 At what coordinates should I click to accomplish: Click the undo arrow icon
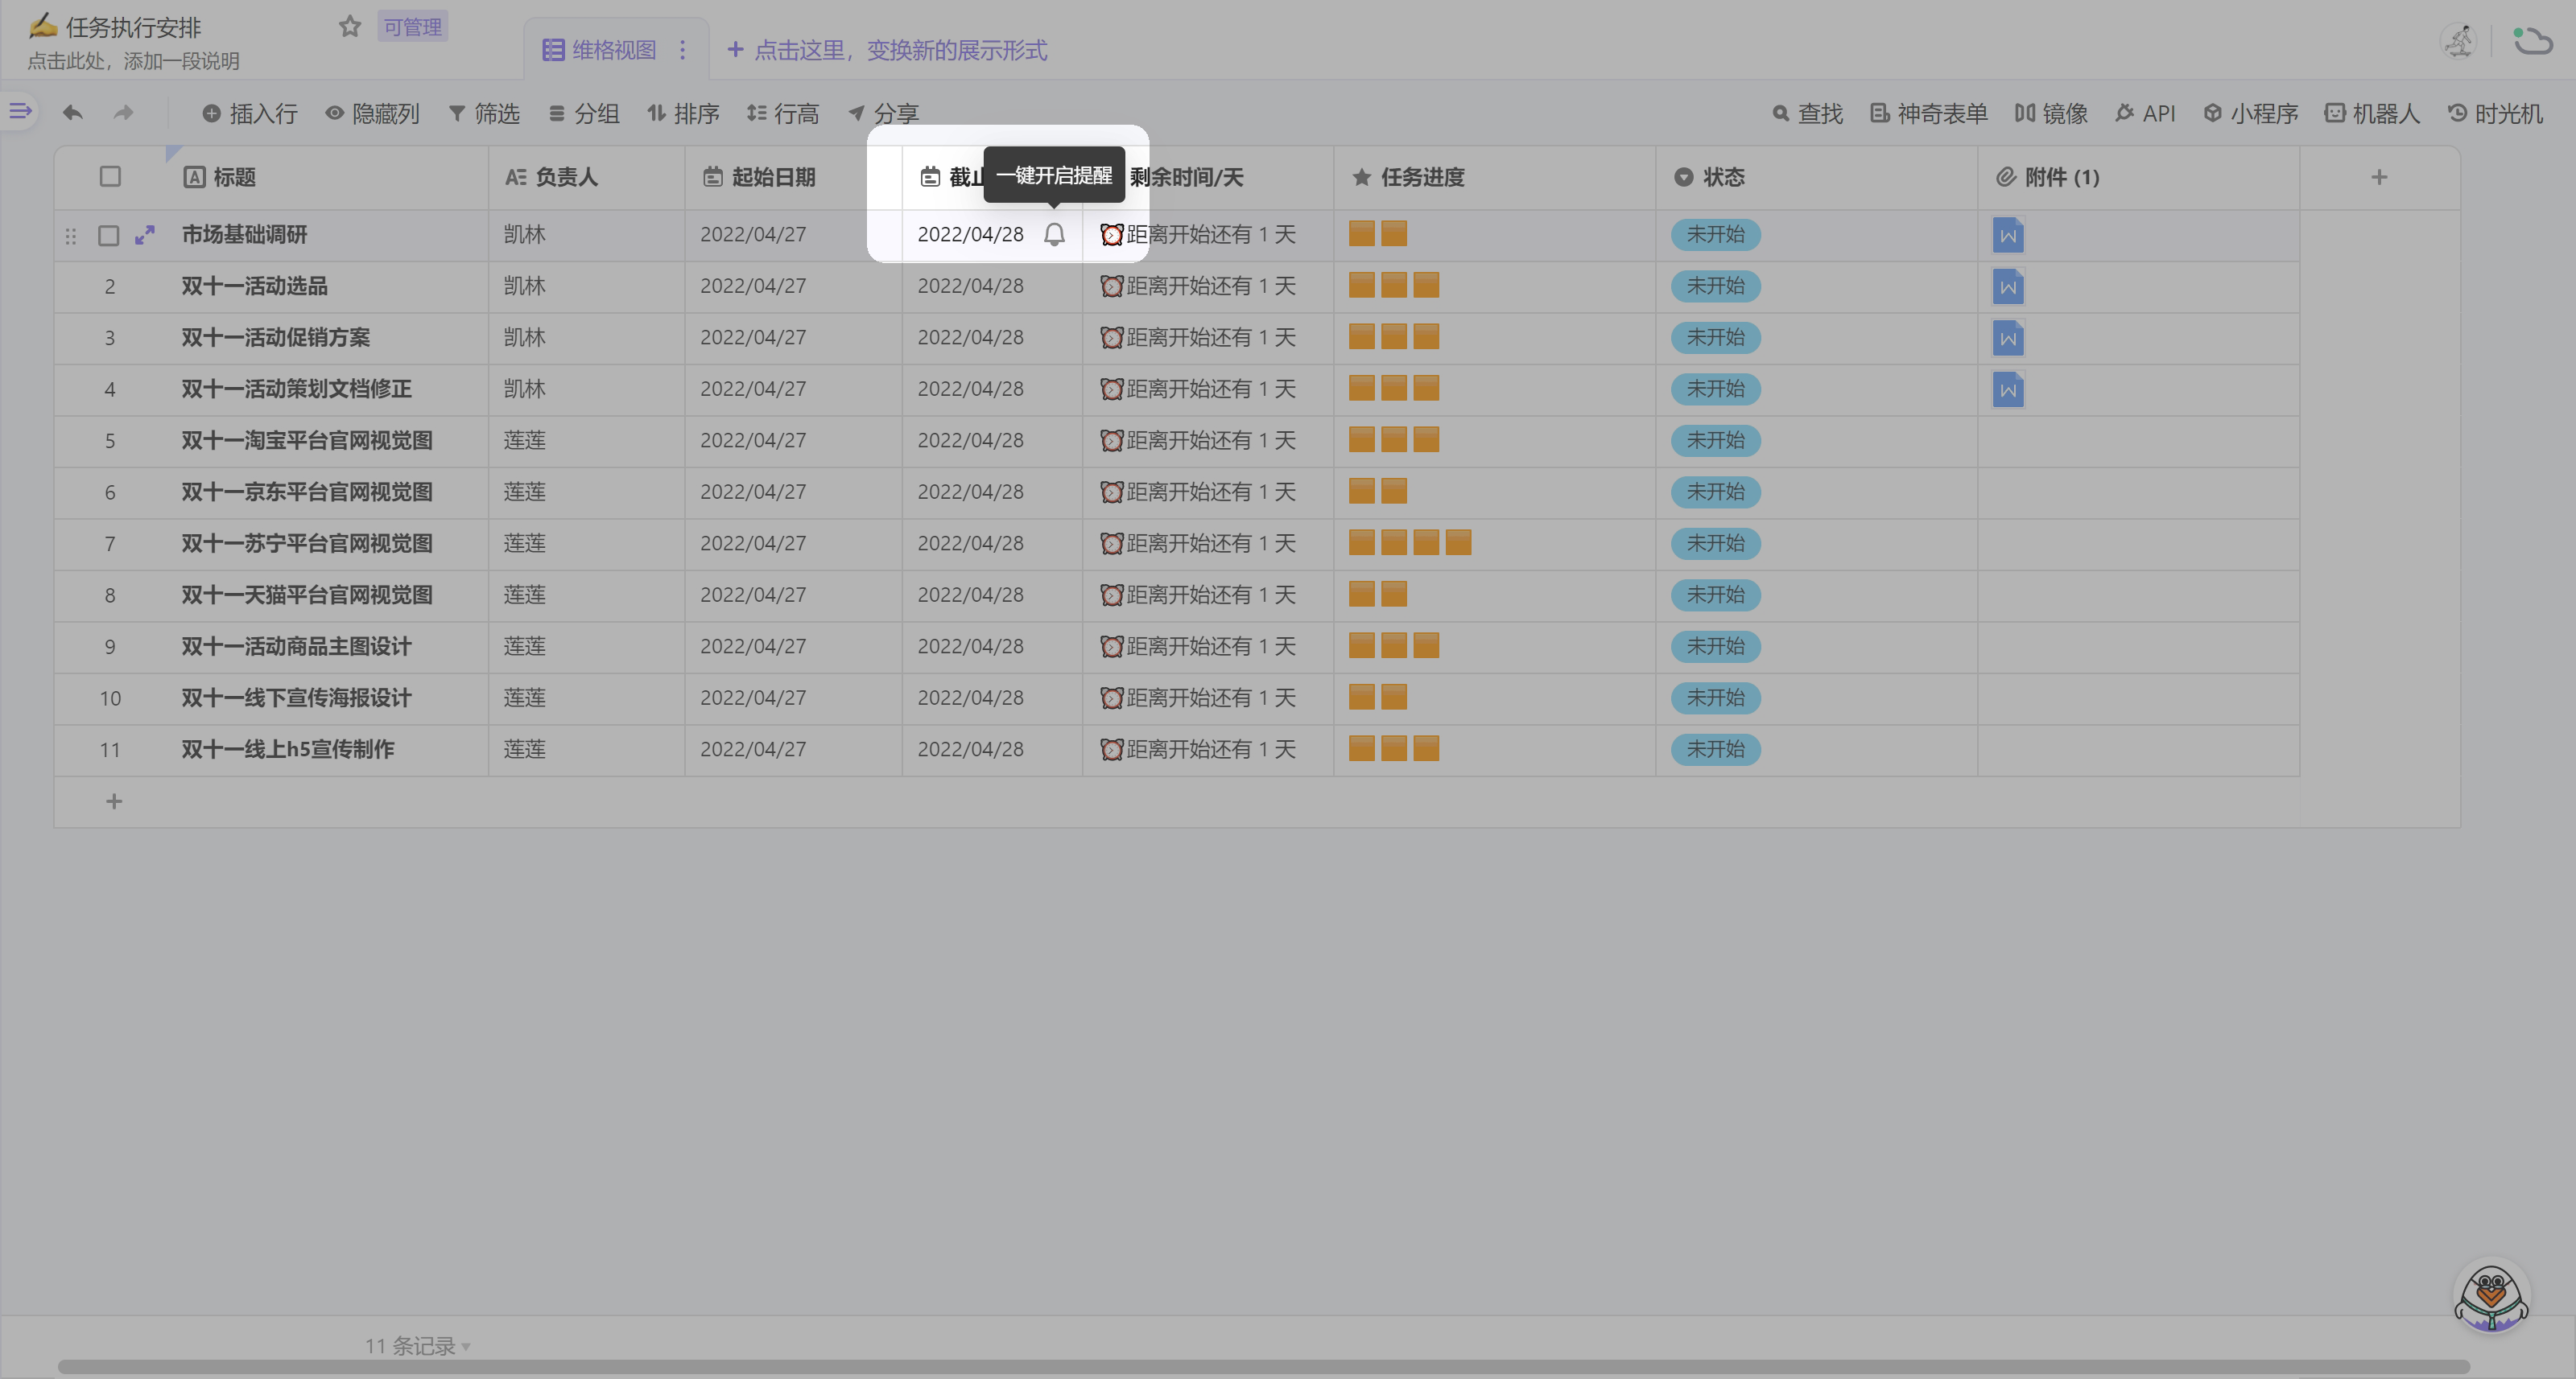72,113
